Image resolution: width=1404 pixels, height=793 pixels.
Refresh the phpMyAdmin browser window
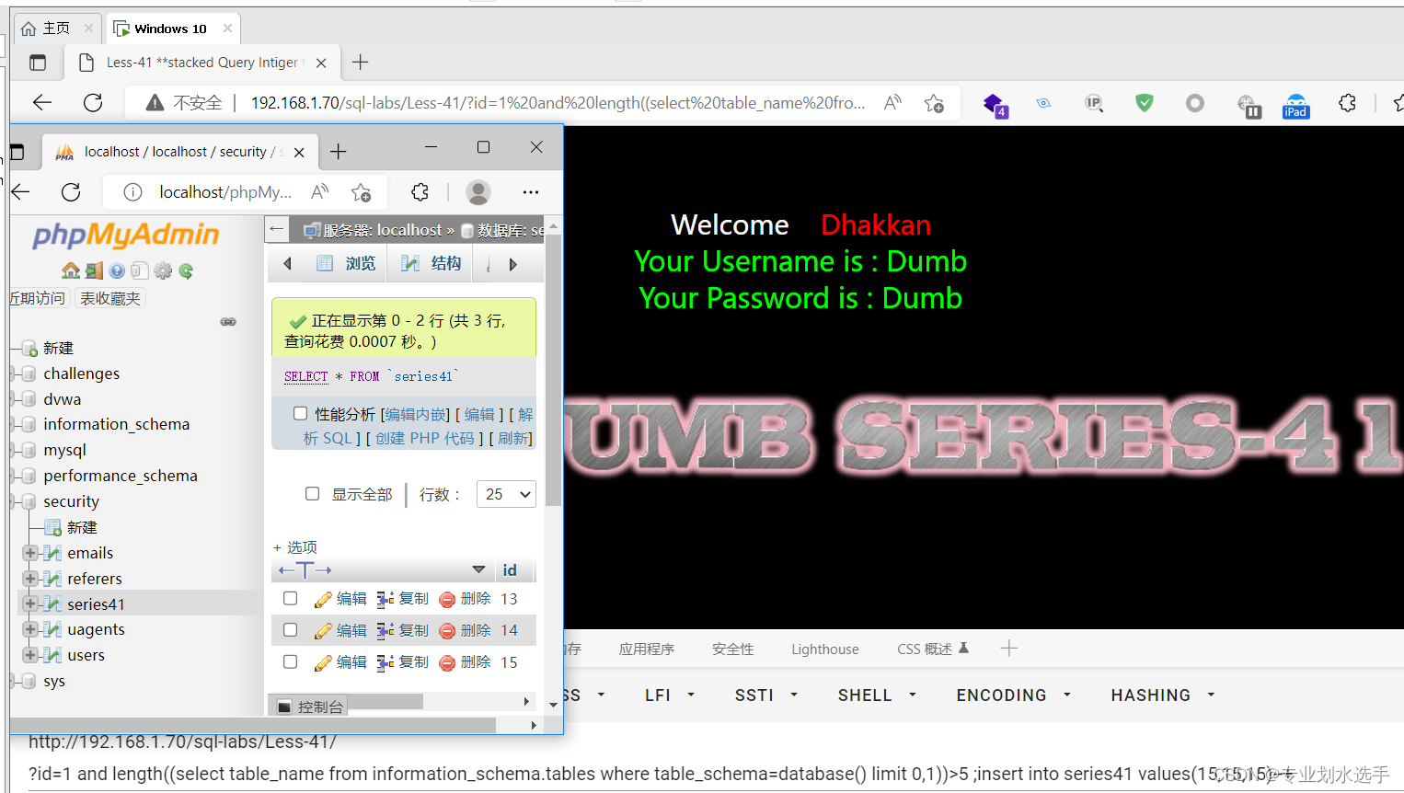click(x=71, y=192)
